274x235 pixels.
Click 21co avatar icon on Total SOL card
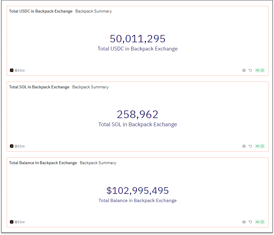[12, 146]
